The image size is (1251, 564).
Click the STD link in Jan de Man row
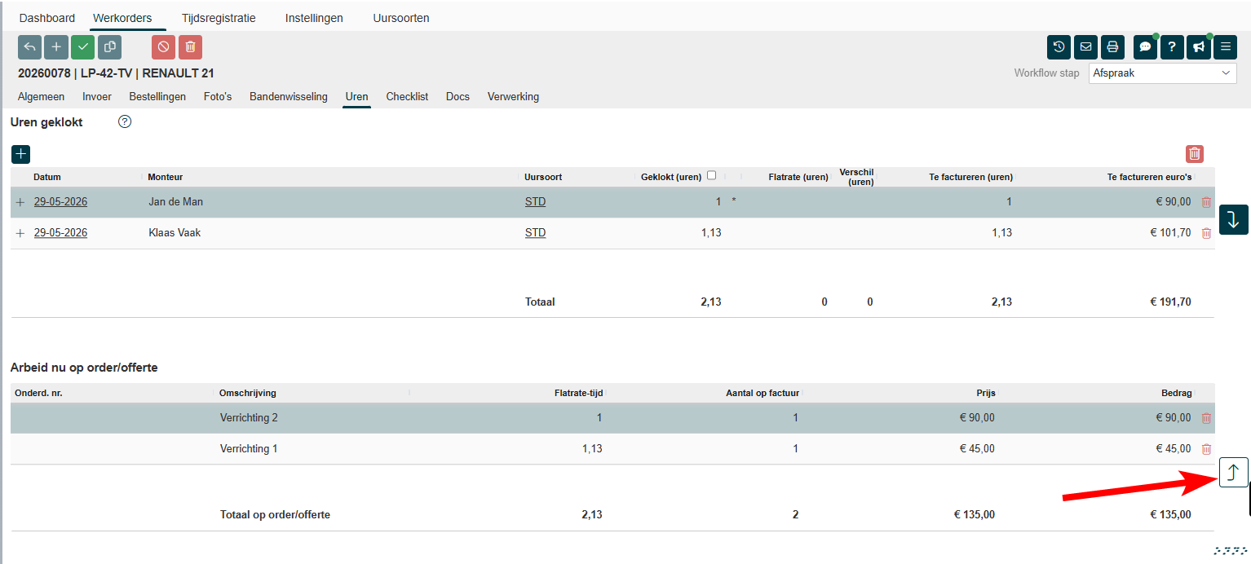(535, 202)
